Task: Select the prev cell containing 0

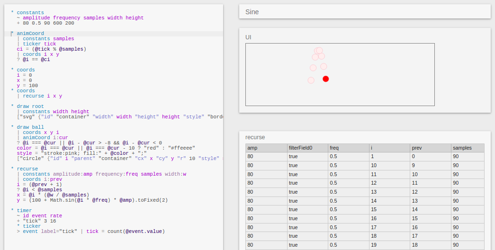Action: tap(430, 156)
